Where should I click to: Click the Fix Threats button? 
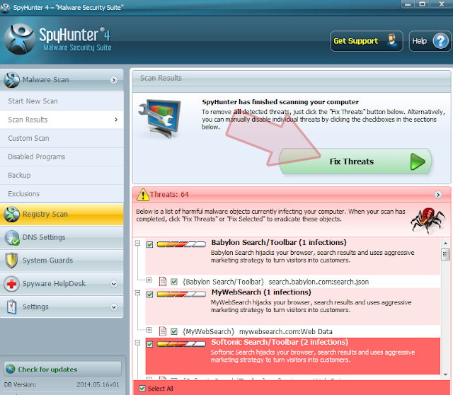click(x=355, y=161)
